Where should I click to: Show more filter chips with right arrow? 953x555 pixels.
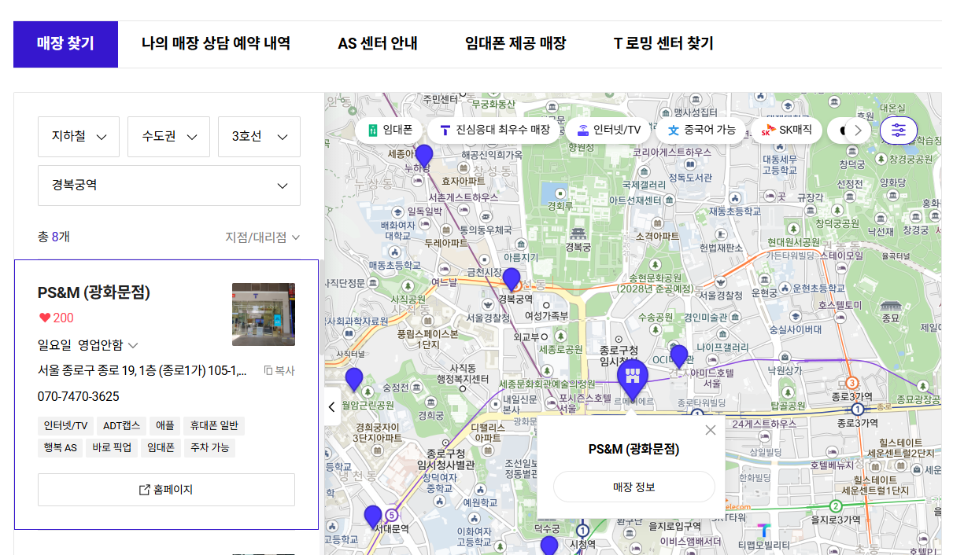coord(859,130)
